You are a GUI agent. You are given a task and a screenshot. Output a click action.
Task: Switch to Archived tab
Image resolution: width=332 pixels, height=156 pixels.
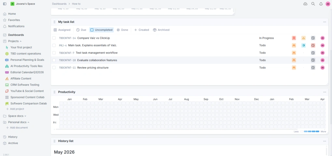[161, 30]
